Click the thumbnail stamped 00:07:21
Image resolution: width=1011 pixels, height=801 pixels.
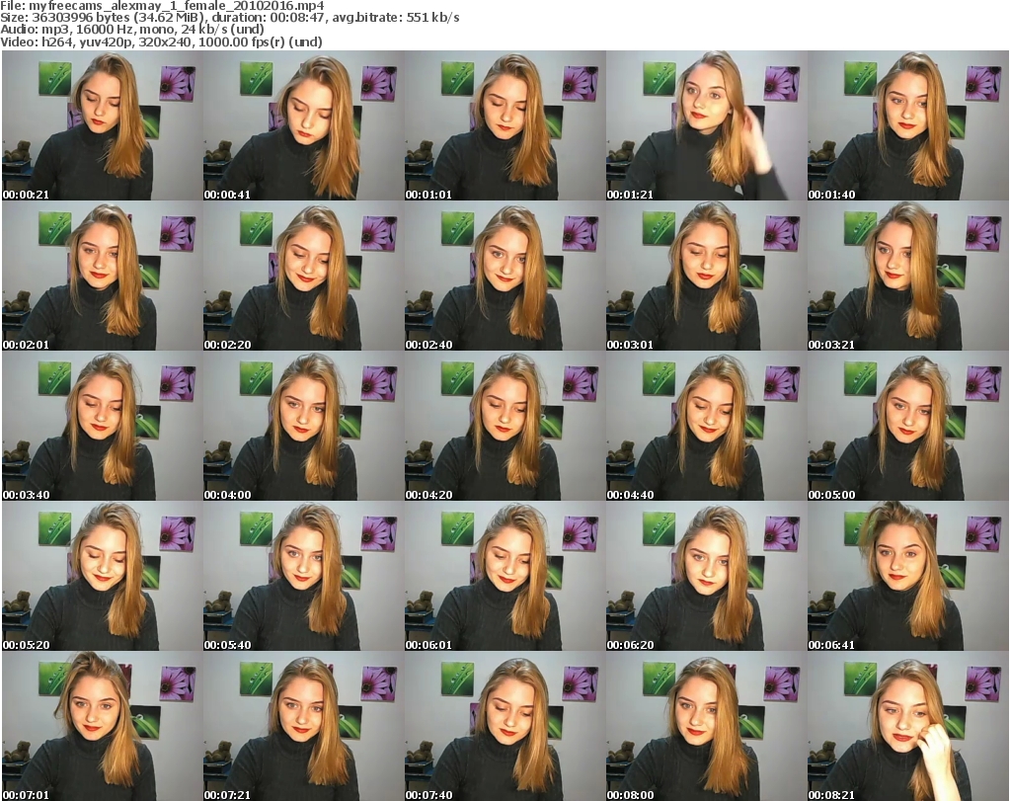[x=304, y=726]
